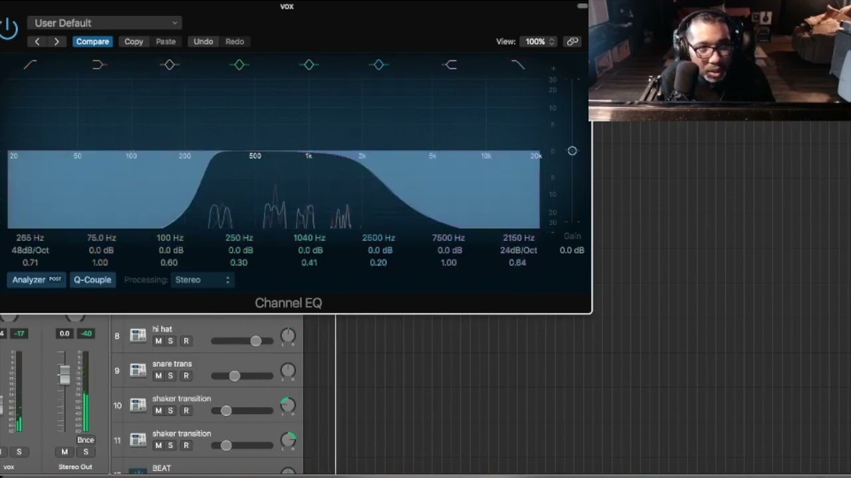851x478 pixels.
Task: Toggle the Compare button
Action: tap(92, 41)
